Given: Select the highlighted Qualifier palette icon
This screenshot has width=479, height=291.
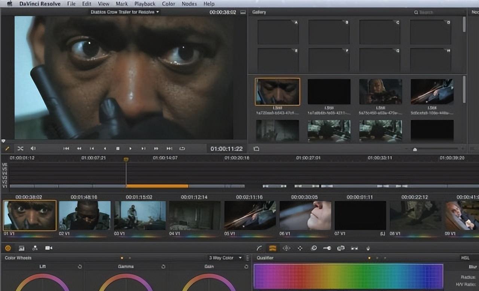Looking at the screenshot, I should pyautogui.click(x=273, y=248).
